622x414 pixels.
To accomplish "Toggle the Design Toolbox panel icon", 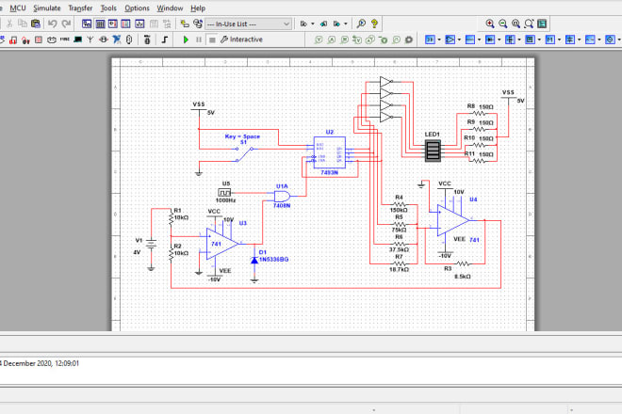I will (87, 24).
